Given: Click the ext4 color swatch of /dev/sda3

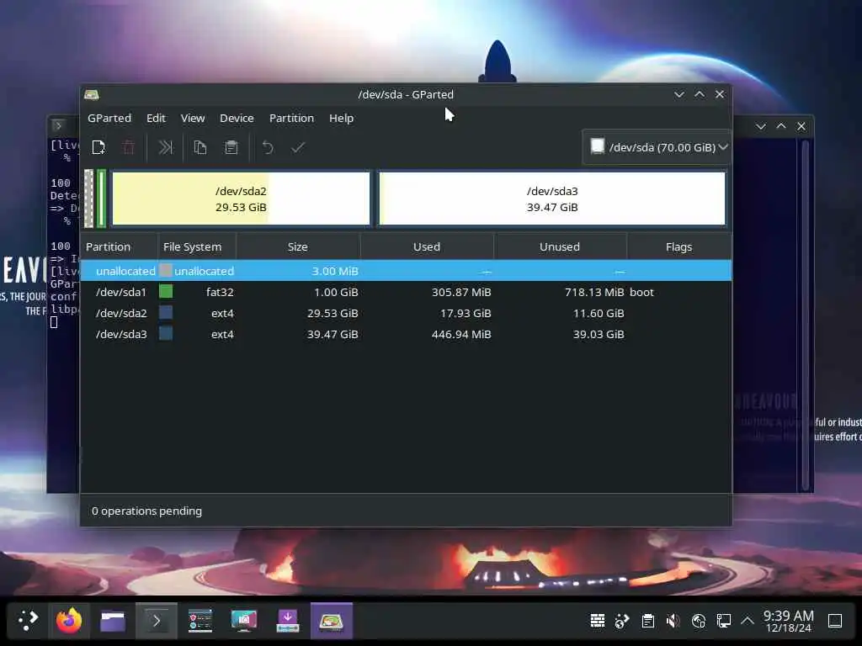Looking at the screenshot, I should pyautogui.click(x=166, y=333).
